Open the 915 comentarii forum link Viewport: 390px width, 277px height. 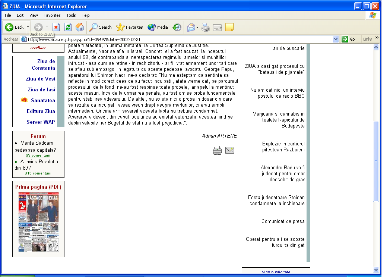[38, 173]
